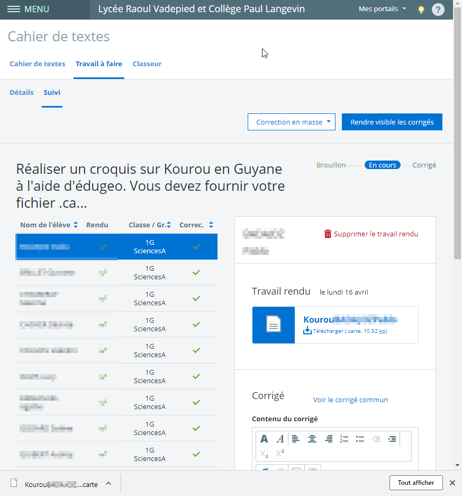Collapse the Kourou downloaded file chevron
This screenshot has width=462, height=496.
pos(108,483)
